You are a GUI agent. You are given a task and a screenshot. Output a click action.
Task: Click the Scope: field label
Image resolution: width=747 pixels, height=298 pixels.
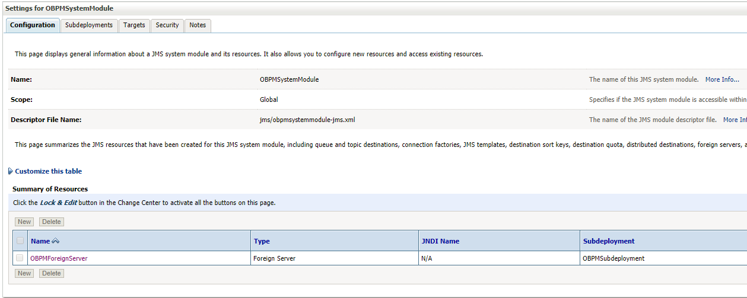point(21,100)
